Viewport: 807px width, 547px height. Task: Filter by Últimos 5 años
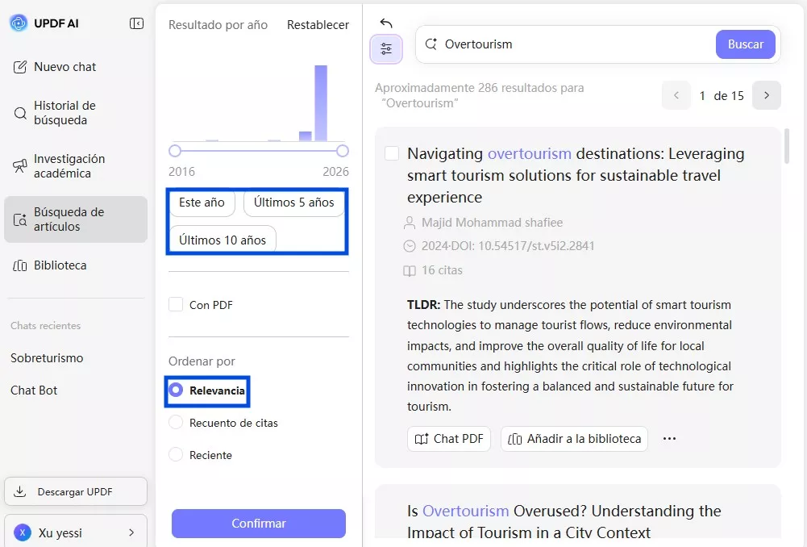[293, 203]
